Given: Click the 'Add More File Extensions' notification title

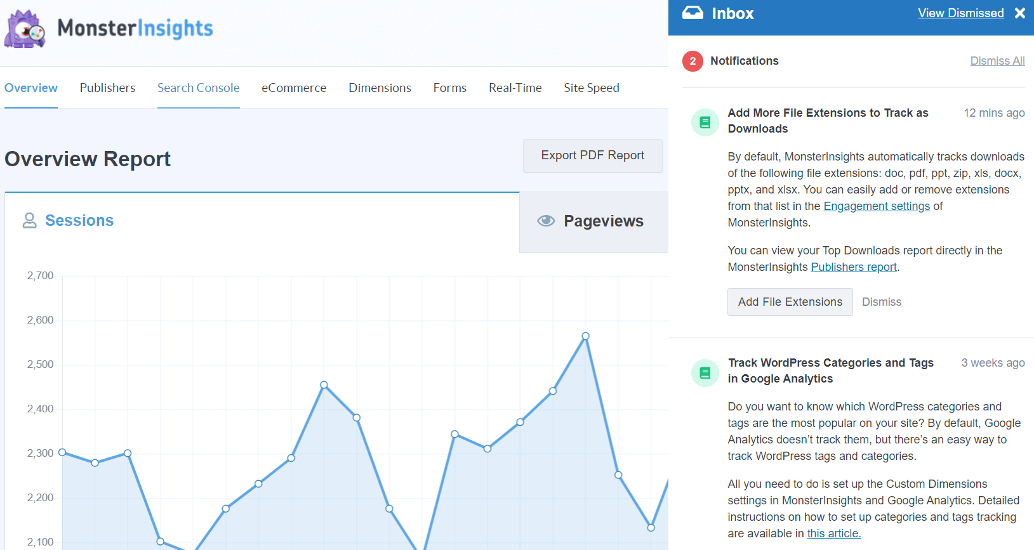Looking at the screenshot, I should [x=828, y=121].
